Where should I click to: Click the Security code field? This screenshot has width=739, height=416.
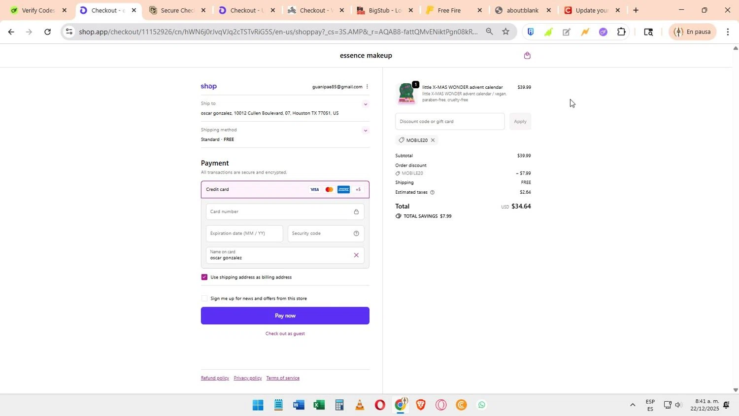point(326,234)
